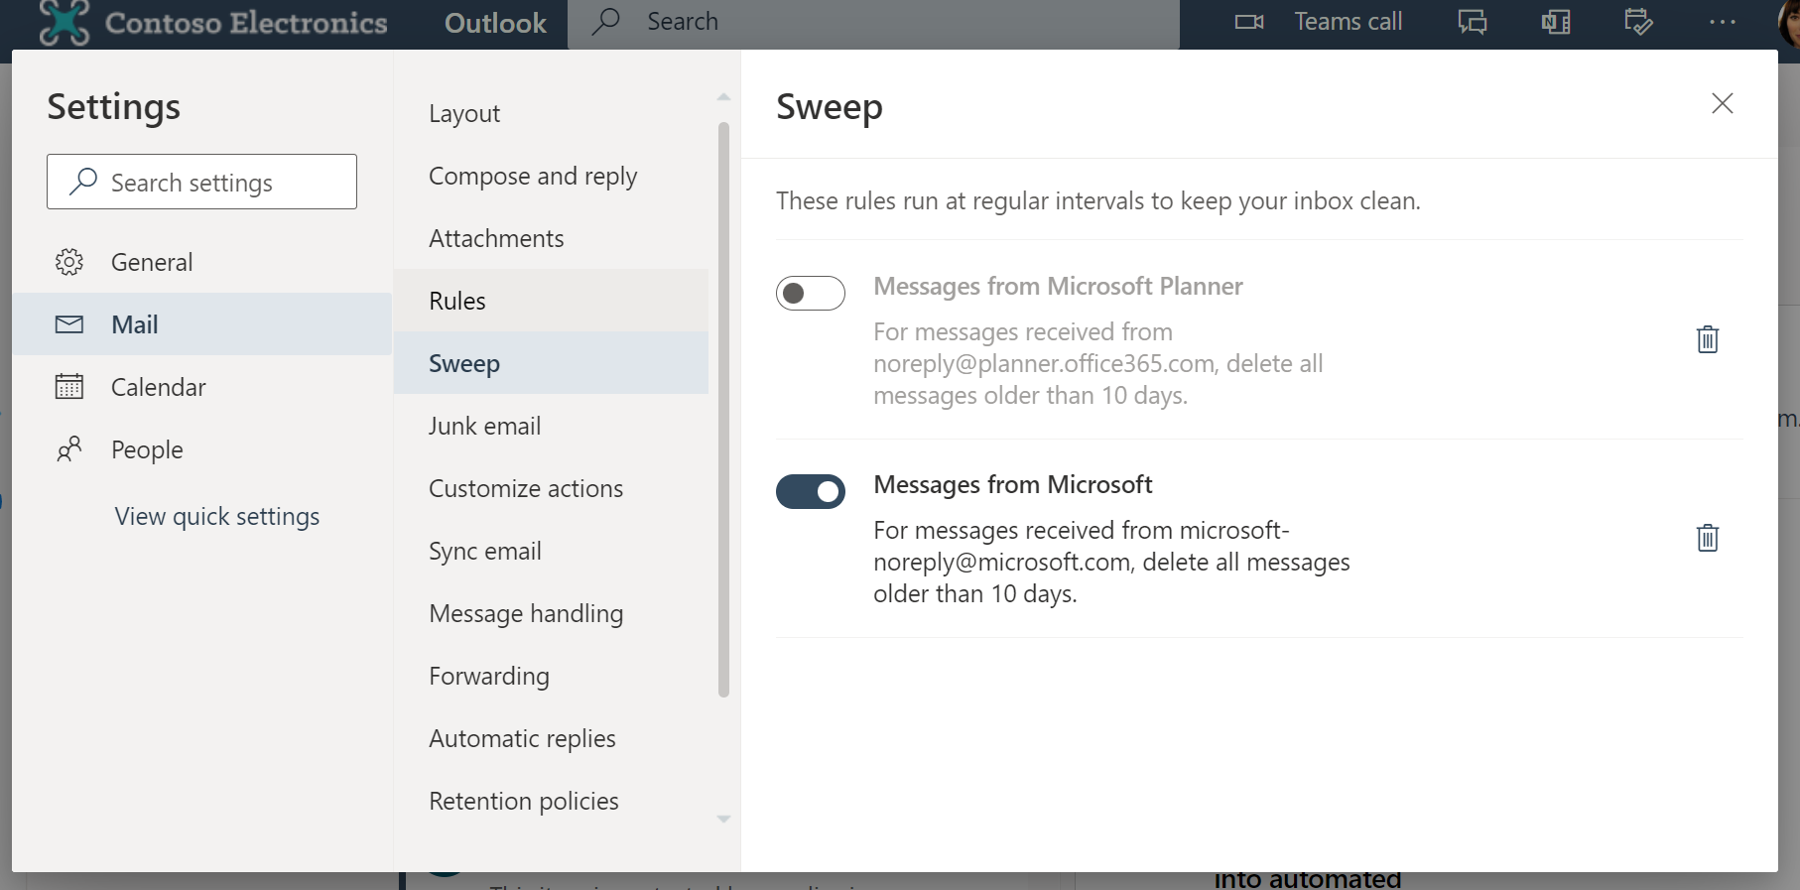Enable the Messages from Microsoft Planner toggle
Screen dimensions: 1800x890
tap(811, 293)
